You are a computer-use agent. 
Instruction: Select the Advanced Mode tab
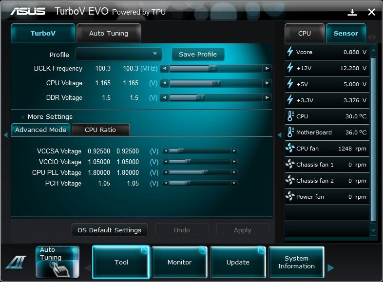pos(40,130)
